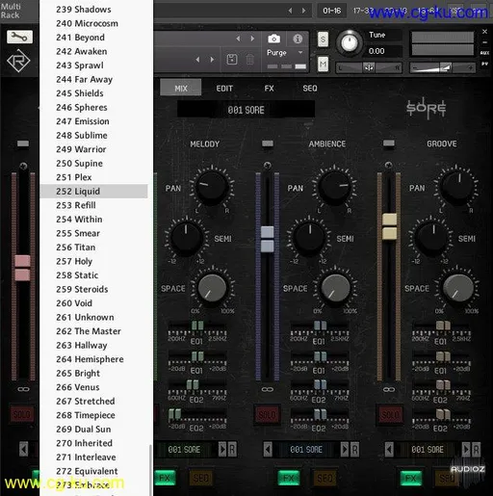Click the Ambience SPACE knob
The height and width of the screenshot is (496, 493).
click(x=335, y=288)
